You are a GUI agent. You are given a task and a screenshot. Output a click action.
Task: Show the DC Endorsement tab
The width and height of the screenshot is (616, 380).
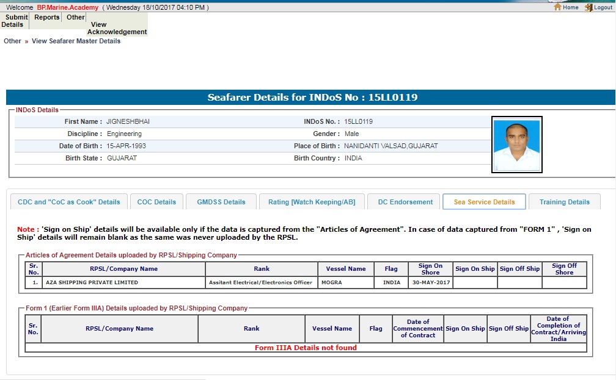pyautogui.click(x=405, y=202)
